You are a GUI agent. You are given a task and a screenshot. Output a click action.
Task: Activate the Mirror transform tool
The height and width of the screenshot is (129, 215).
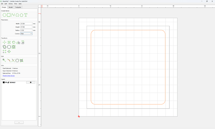18,42
